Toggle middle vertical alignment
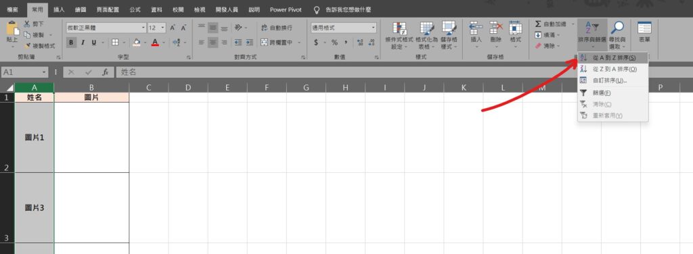The image size is (693, 254). pos(213,28)
